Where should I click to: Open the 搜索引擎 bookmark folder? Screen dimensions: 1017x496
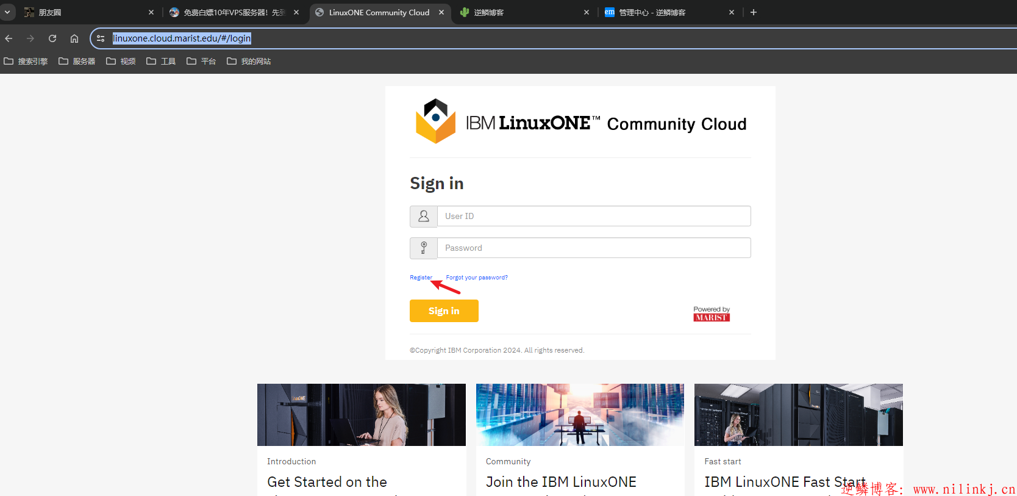click(26, 61)
